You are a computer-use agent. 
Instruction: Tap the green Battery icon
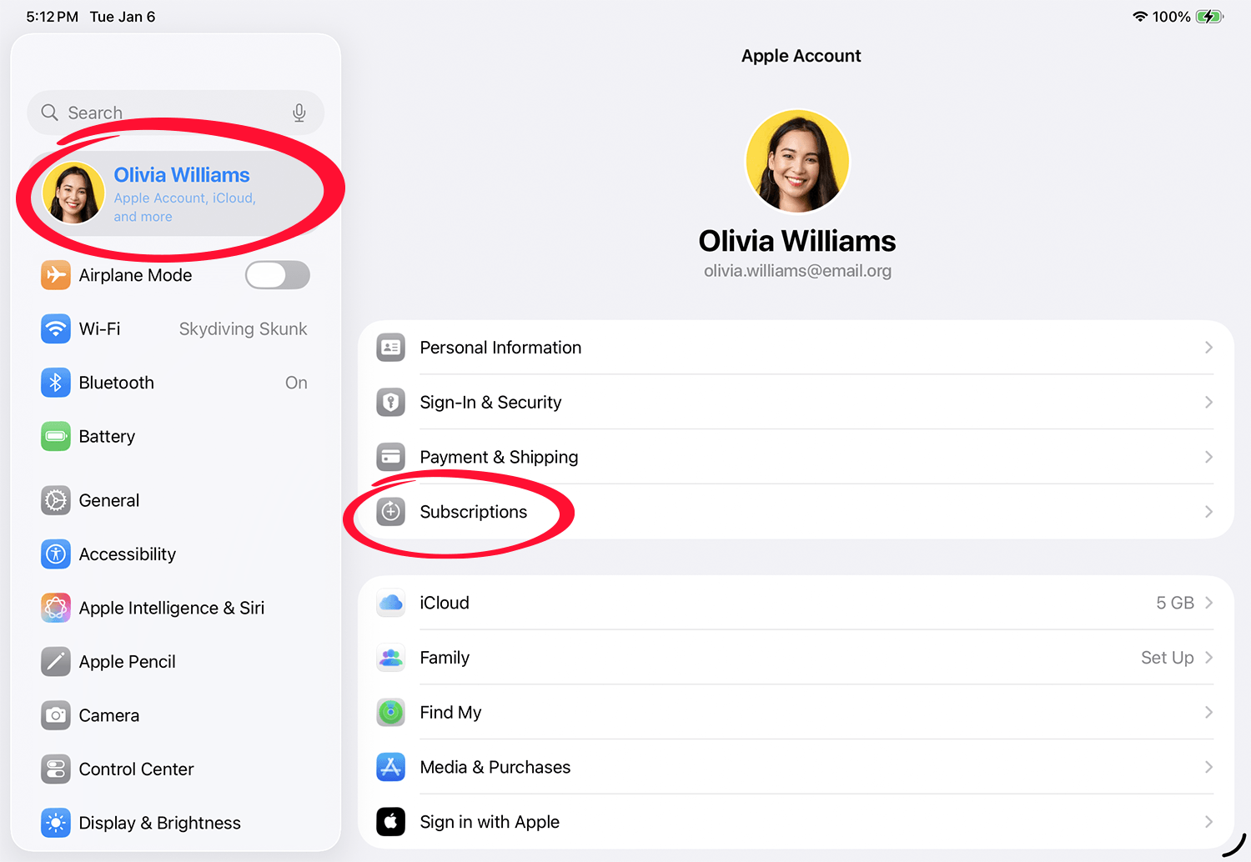click(56, 436)
